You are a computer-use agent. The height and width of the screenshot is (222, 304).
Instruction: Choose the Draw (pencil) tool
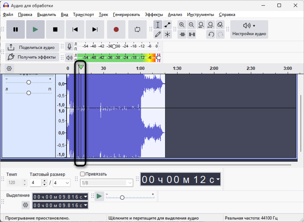[x=158, y=34]
